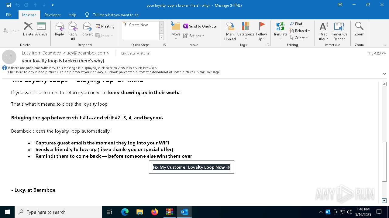Click Tell me what you want to do
Screen dimensions: 389x218
click(x=115, y=15)
